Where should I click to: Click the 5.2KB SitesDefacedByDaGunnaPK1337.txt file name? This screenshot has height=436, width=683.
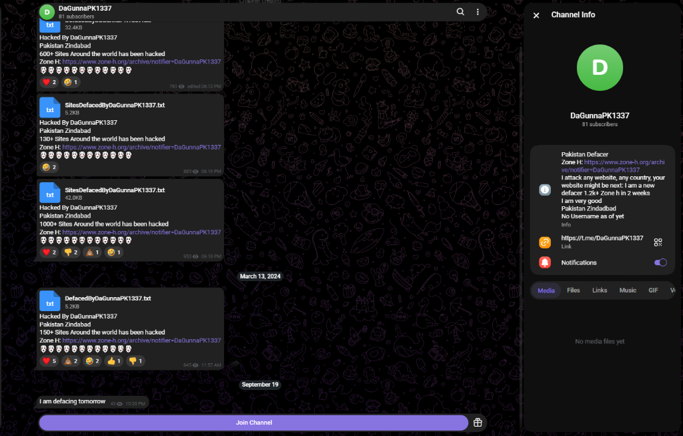tap(115, 105)
